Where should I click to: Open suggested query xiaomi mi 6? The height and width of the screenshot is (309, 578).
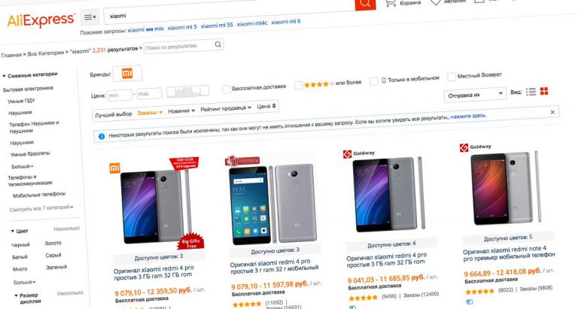point(286,22)
